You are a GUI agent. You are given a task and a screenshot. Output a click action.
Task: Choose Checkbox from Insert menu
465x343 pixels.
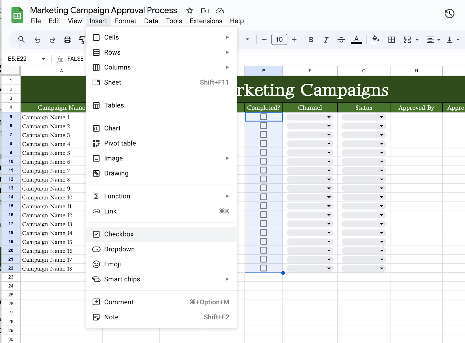[161, 234]
